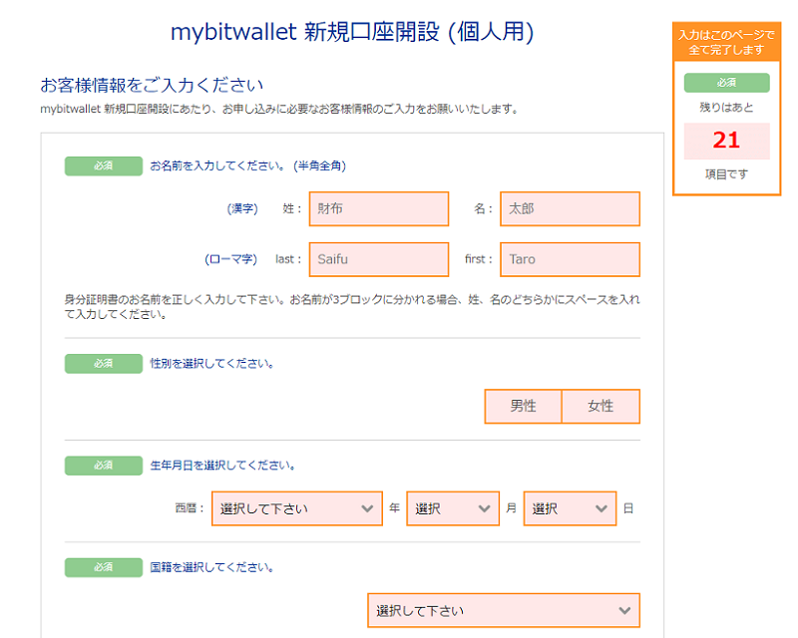The height and width of the screenshot is (638, 798).
Task: Click the kanji last name field 姓
Action: [379, 208]
